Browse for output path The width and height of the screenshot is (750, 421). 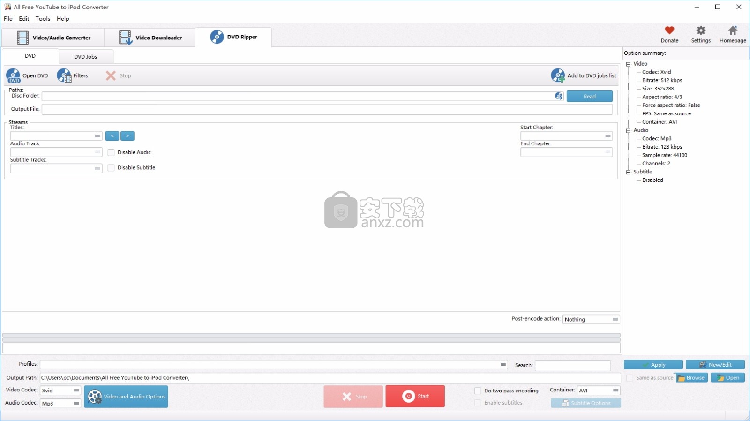692,378
